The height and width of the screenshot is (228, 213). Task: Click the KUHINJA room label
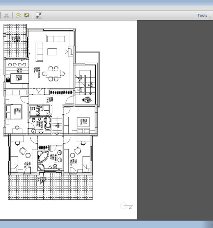[x=19, y=78]
